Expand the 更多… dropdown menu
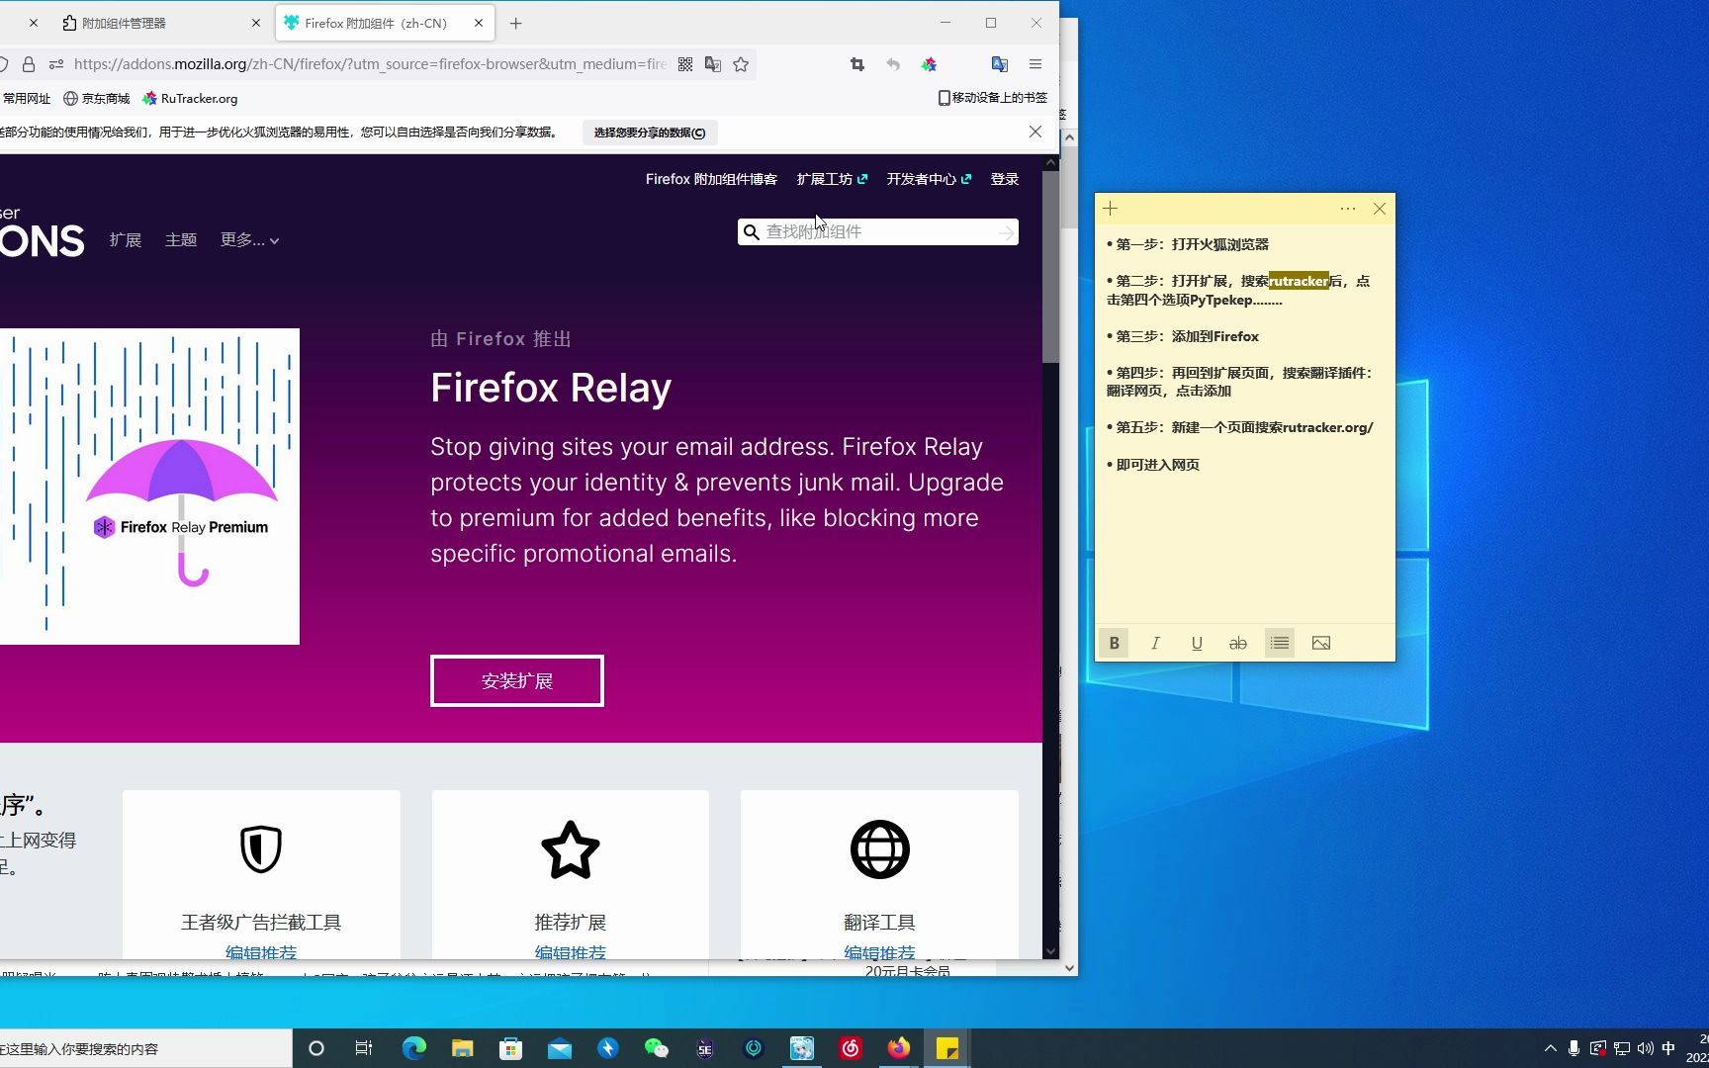This screenshot has width=1709, height=1068. (249, 239)
